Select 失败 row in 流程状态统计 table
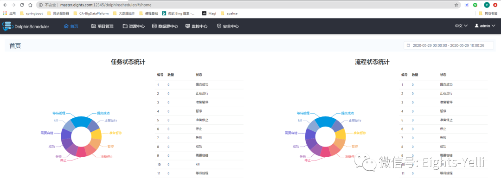 [x=443, y=138]
